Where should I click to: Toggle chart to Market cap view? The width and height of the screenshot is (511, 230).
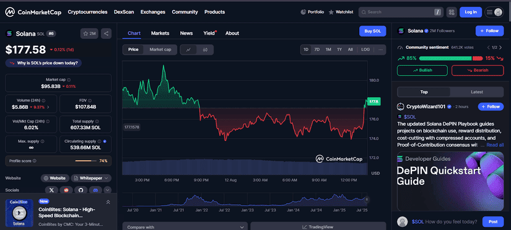coord(160,50)
